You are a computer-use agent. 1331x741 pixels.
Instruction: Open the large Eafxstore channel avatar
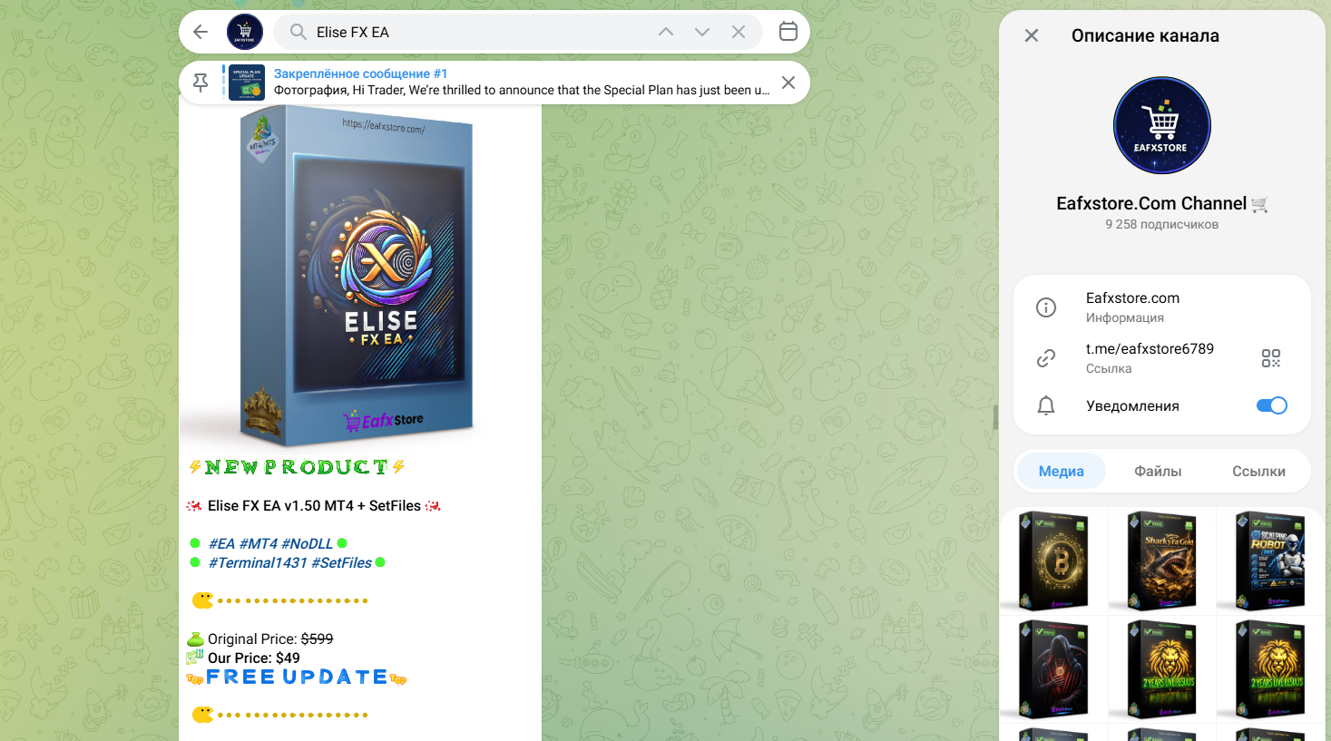tap(1162, 125)
